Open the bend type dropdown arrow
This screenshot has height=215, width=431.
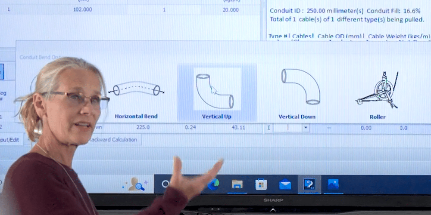(306, 128)
